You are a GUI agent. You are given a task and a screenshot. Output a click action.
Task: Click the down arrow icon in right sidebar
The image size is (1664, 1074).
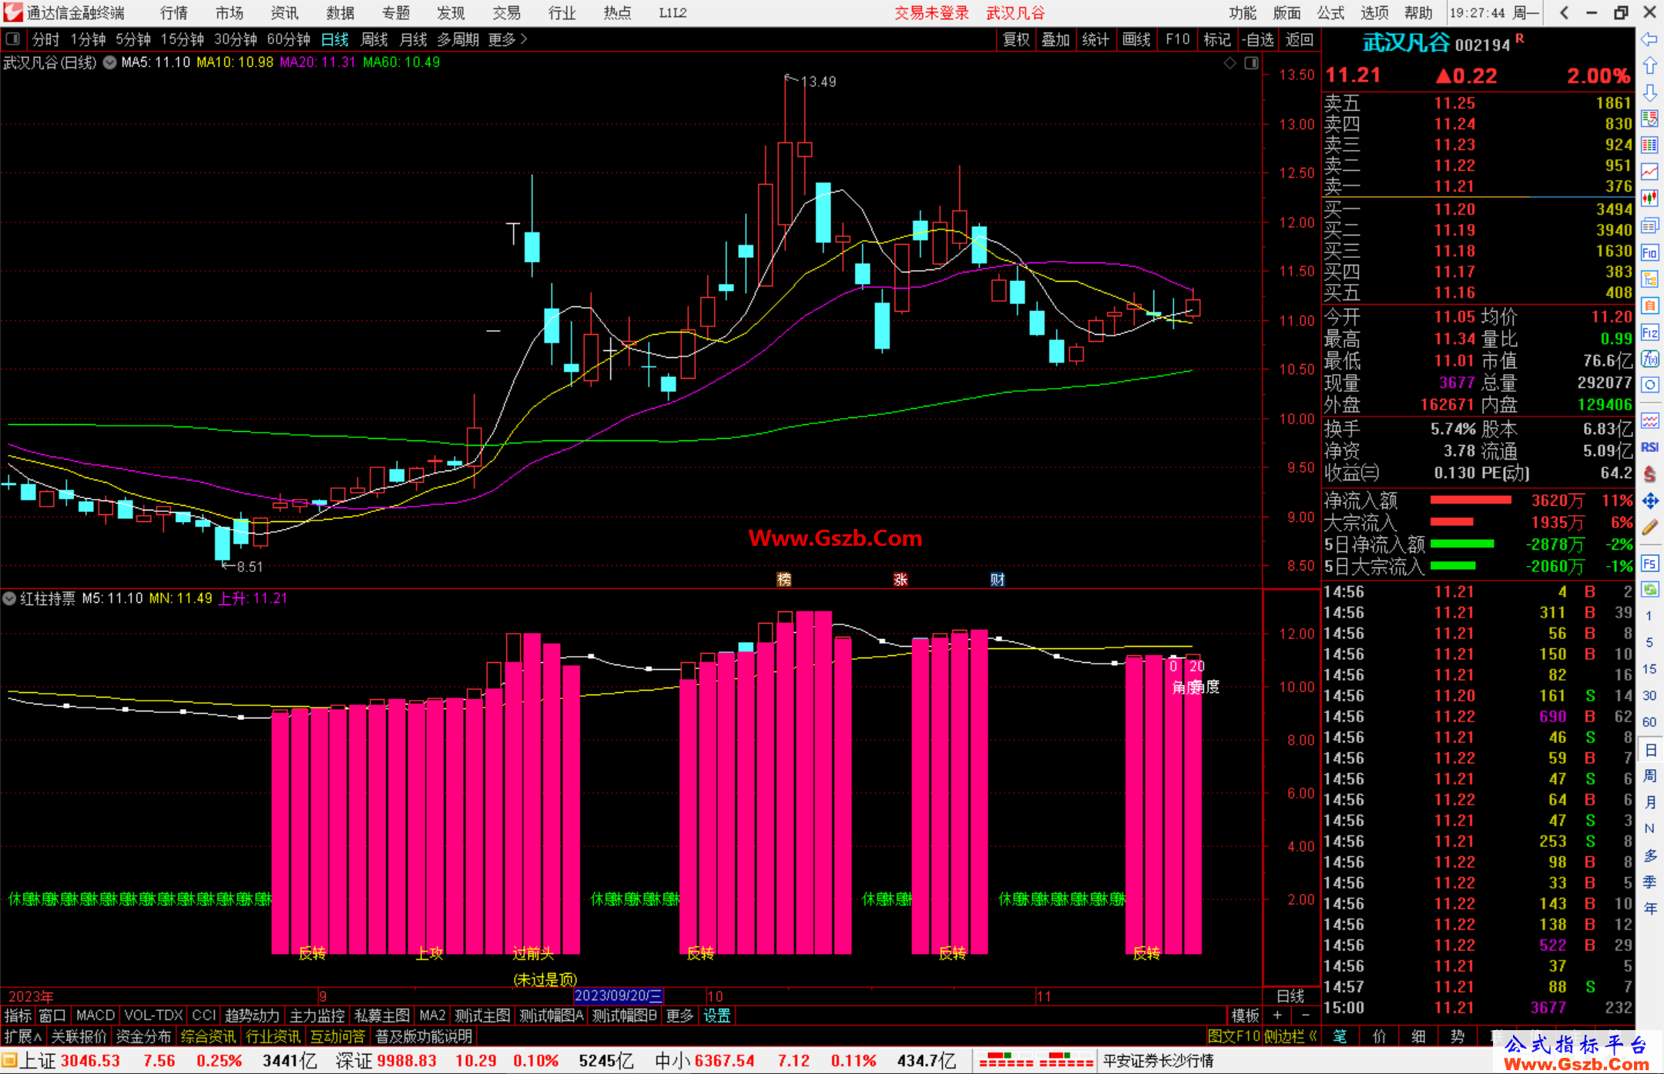click(1649, 92)
